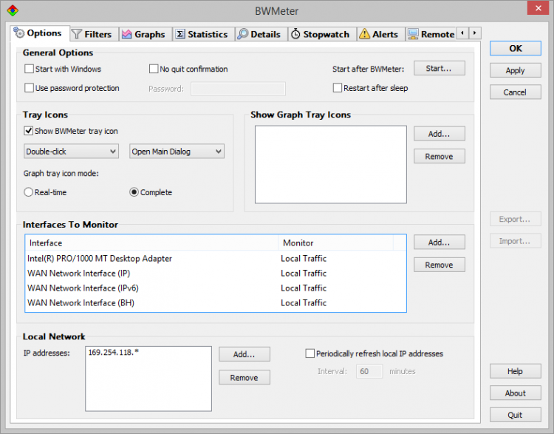This screenshot has height=434, width=554.
Task: Toggle No quit confirmation checkbox
Action: pyautogui.click(x=154, y=69)
